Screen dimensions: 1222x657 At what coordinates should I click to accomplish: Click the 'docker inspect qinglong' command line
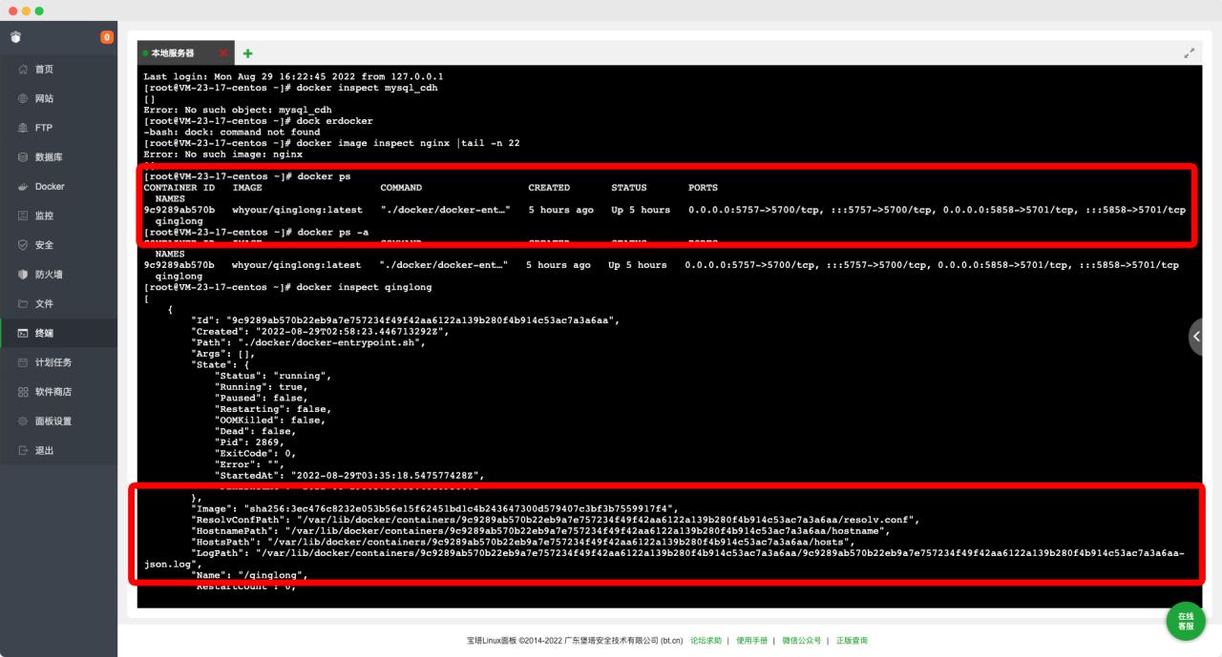click(x=287, y=287)
